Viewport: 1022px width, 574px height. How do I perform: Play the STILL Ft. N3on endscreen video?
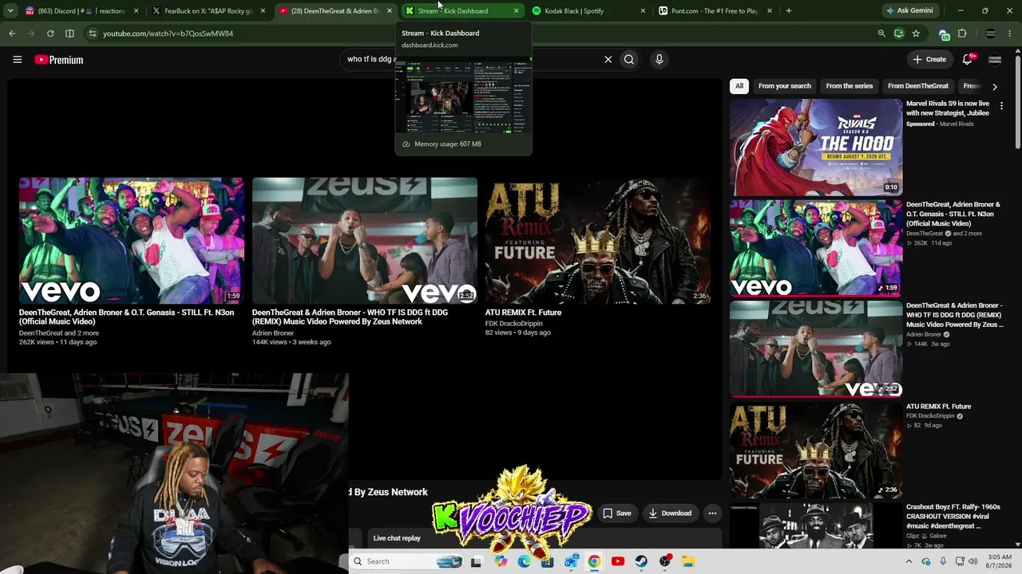(x=132, y=241)
